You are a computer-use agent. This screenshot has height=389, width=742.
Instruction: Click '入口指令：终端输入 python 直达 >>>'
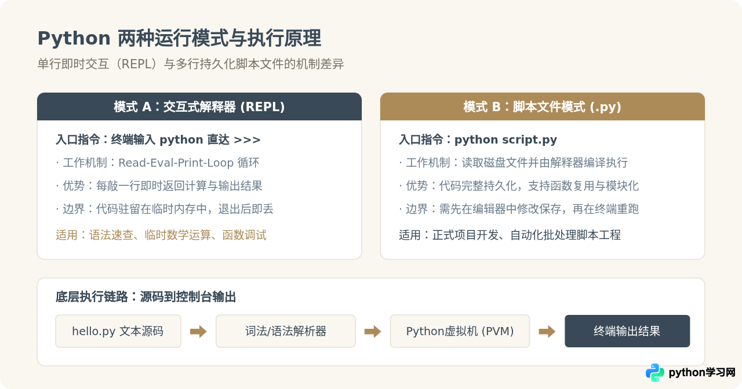point(158,140)
